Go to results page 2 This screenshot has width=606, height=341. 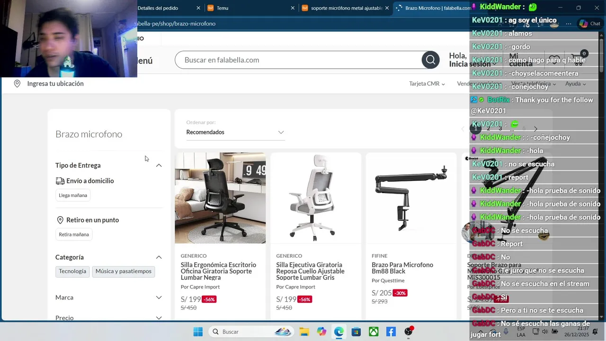click(488, 129)
